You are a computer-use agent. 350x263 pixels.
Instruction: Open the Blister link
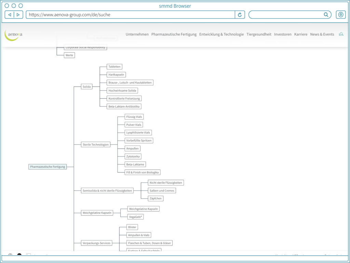132,227
